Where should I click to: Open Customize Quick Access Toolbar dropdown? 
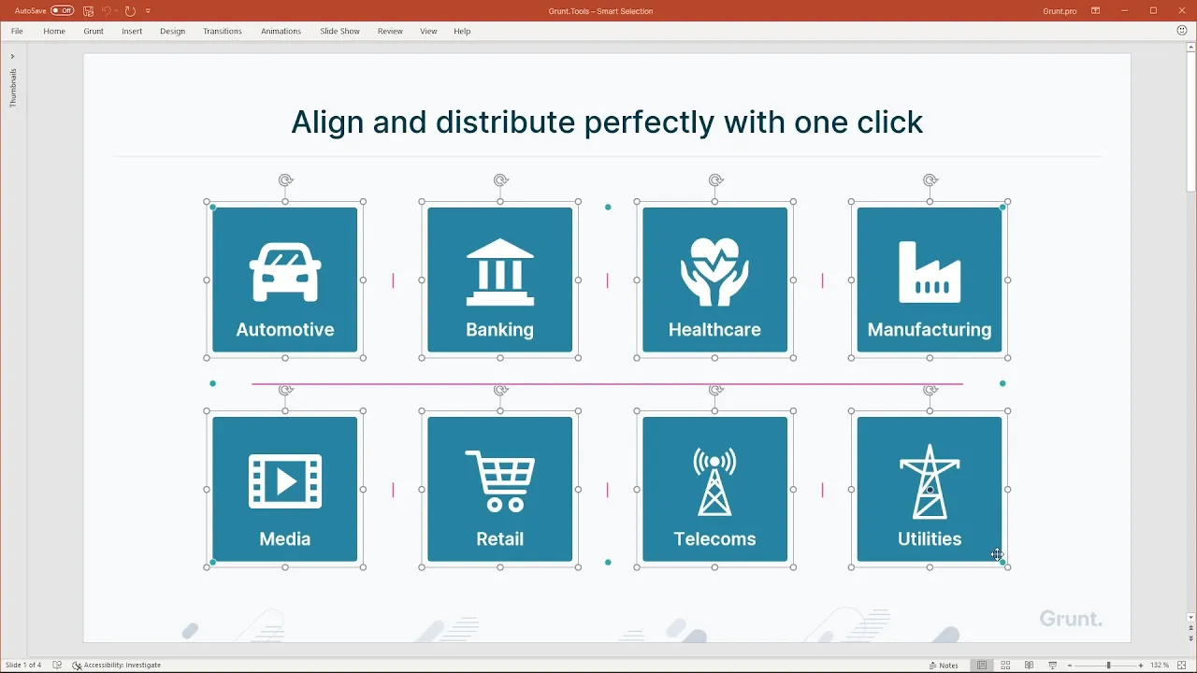[x=148, y=10]
